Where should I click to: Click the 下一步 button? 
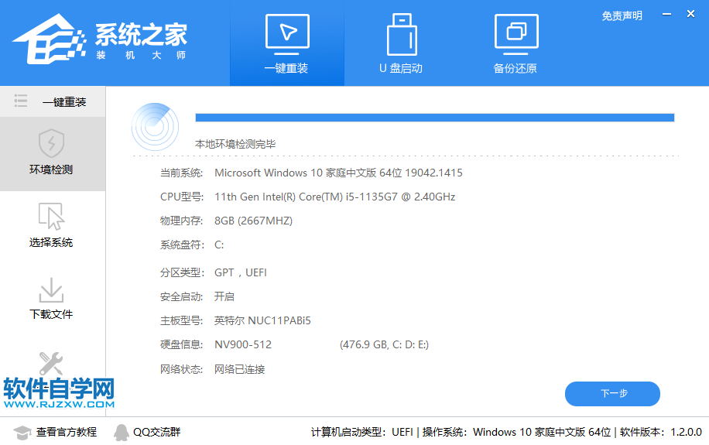coord(612,393)
